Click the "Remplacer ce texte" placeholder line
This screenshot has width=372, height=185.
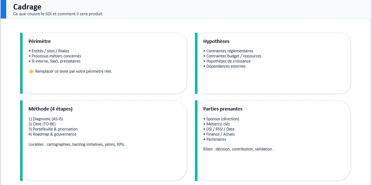point(73,71)
